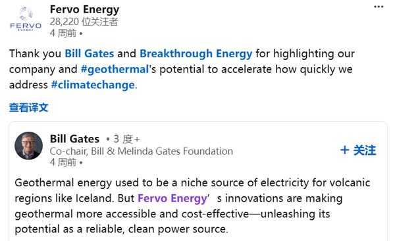Open Bill Gates profile photo
The image size is (395, 241).
pos(29,146)
